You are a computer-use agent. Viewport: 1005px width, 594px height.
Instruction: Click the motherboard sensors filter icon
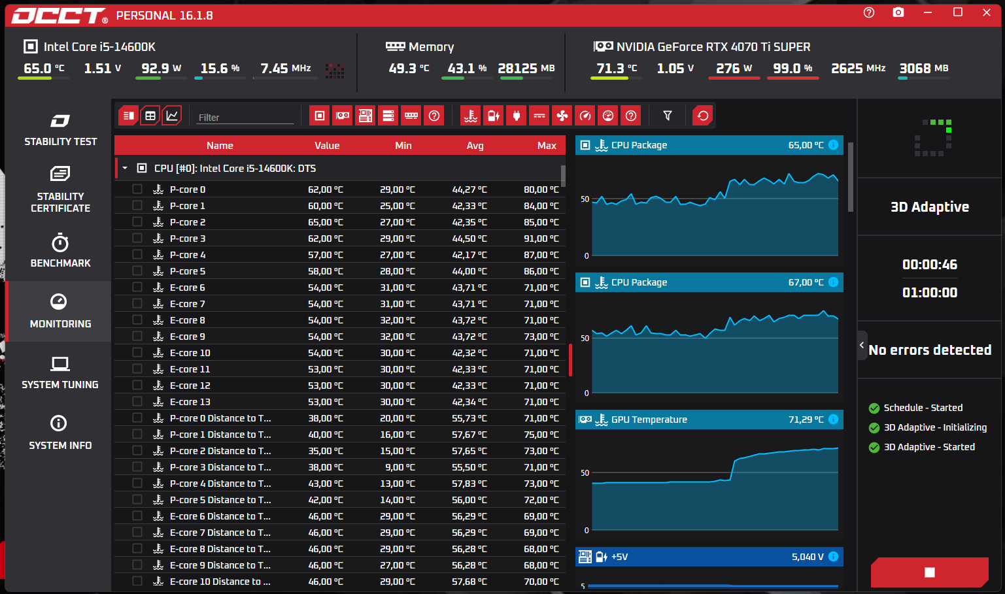pyautogui.click(x=366, y=116)
